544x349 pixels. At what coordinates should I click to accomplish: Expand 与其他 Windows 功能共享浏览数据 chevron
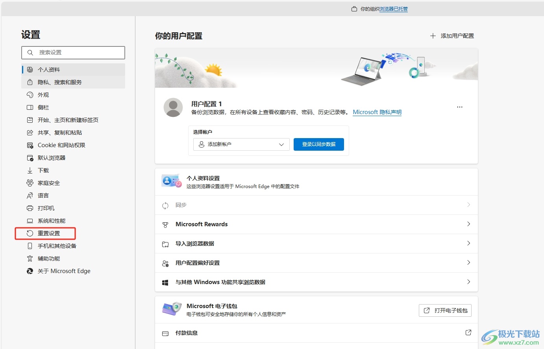click(x=468, y=282)
